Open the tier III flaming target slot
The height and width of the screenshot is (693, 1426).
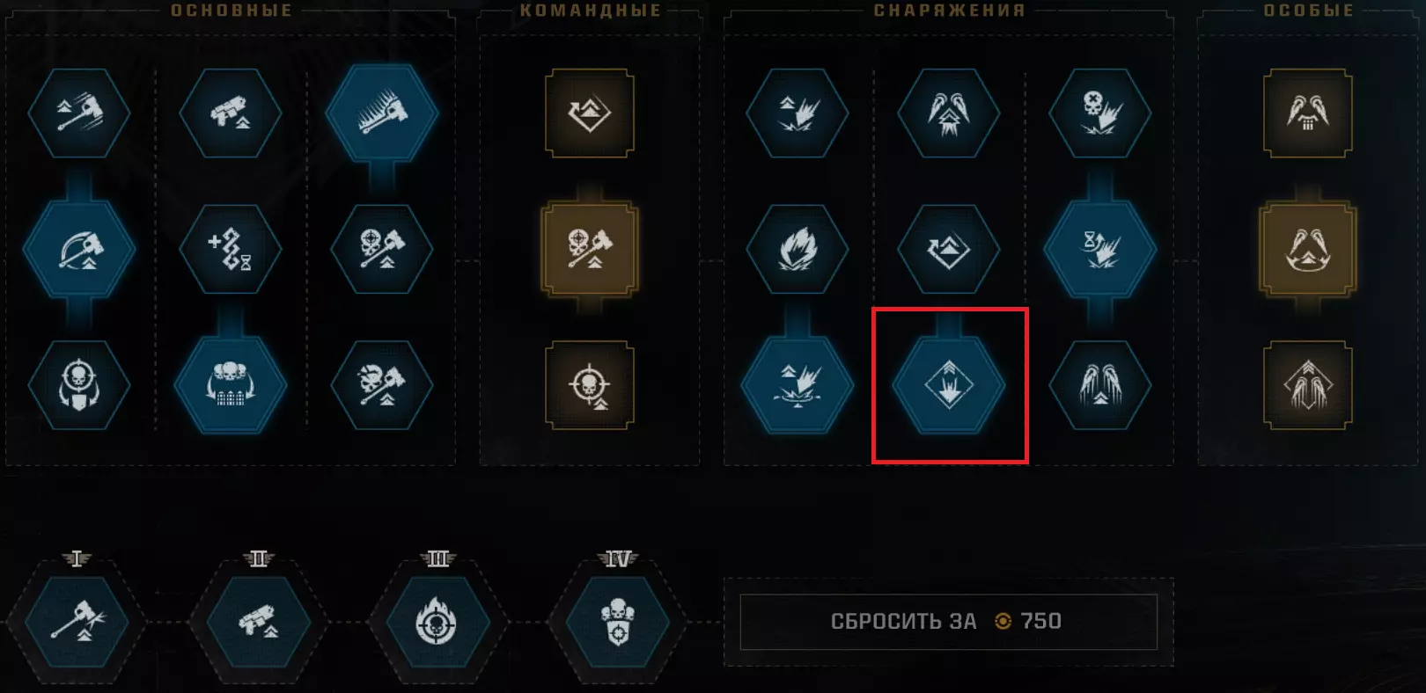(437, 623)
